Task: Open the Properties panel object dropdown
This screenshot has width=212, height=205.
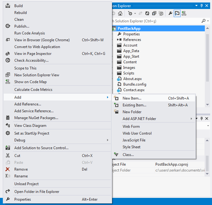Action: pyautogui.click(x=208, y=126)
